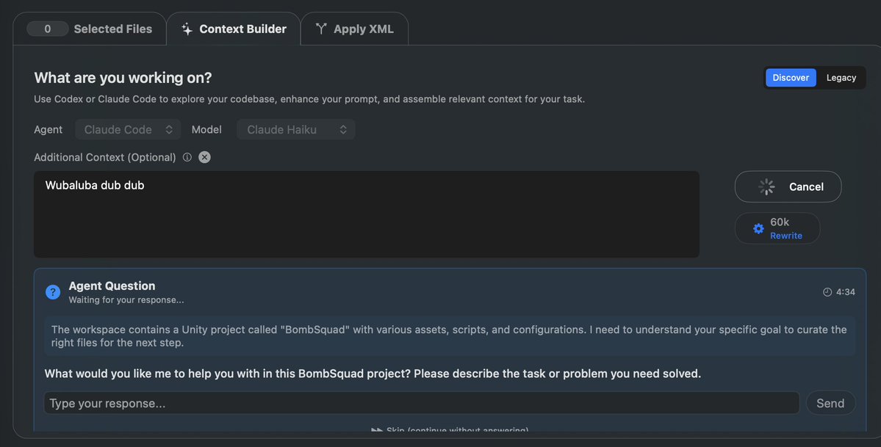The height and width of the screenshot is (447, 881).
Task: Switch to the Selected Files tab
Action: pos(90,29)
